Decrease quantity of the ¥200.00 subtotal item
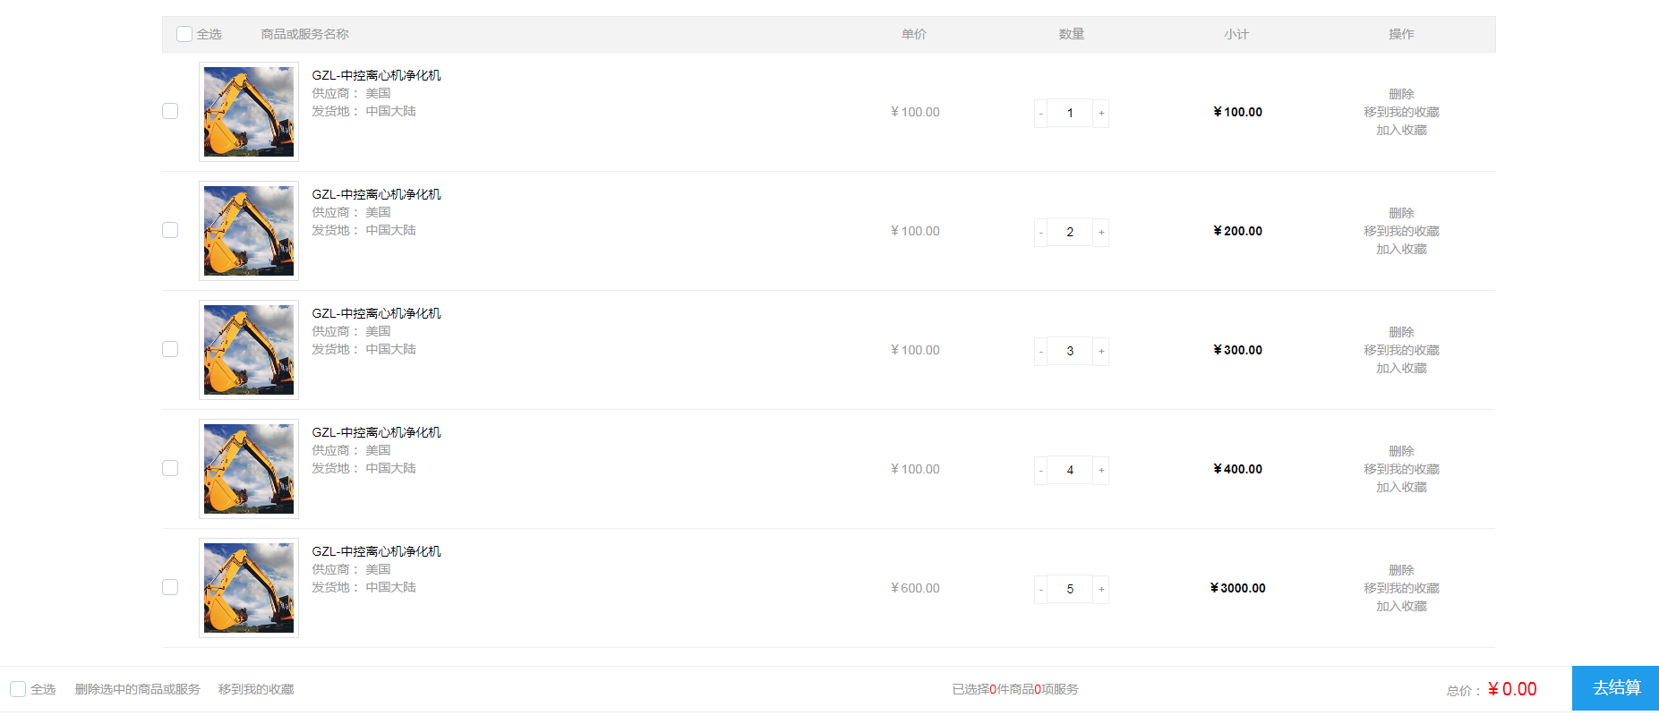 coord(1040,232)
